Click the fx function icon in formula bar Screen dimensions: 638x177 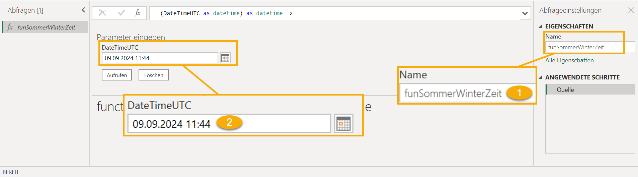[138, 13]
